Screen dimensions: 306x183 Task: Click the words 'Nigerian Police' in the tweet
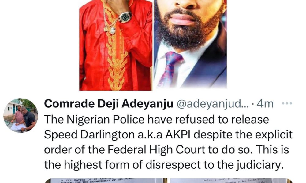106,119
